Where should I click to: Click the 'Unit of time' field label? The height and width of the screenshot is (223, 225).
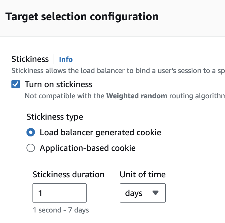tap(143, 174)
